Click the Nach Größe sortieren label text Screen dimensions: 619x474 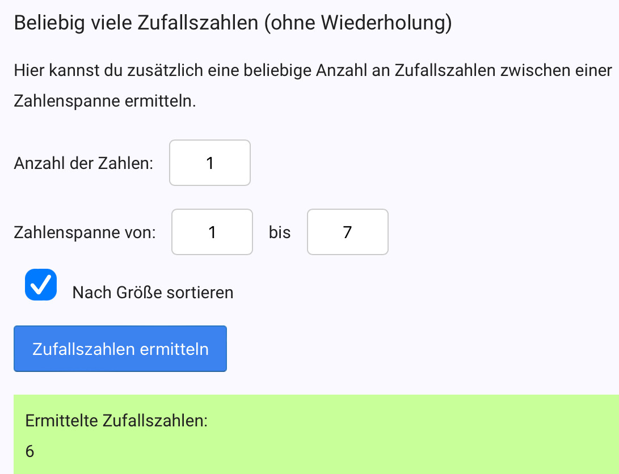tap(153, 293)
